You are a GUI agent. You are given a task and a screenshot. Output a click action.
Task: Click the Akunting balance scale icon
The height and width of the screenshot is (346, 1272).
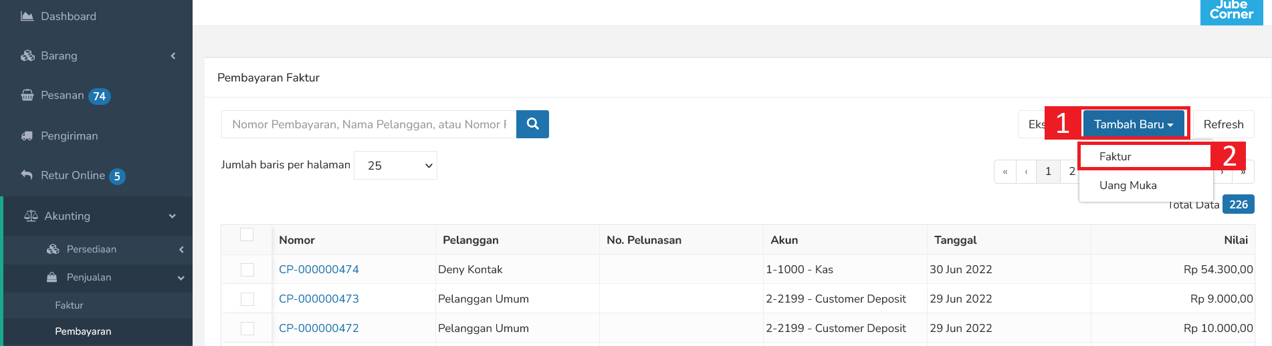(x=31, y=216)
